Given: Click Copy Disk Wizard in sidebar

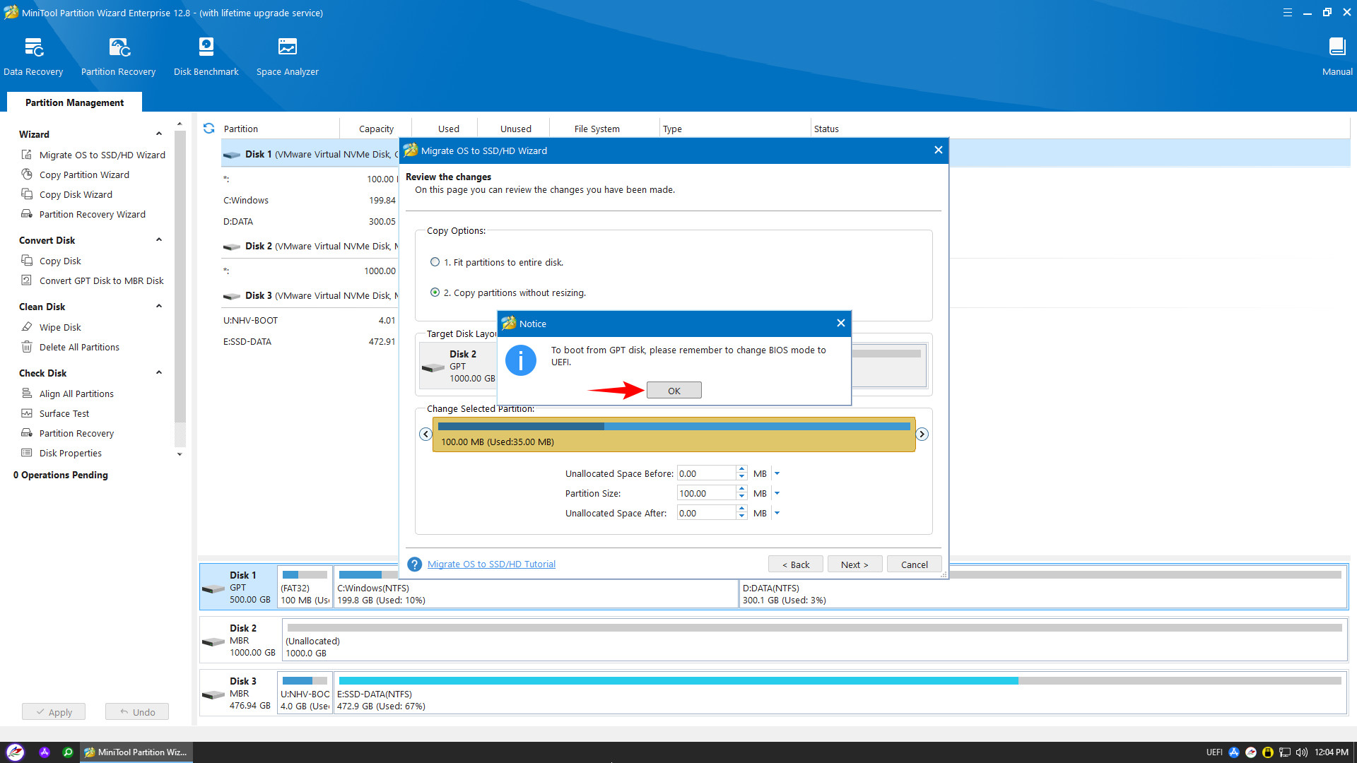Looking at the screenshot, I should (76, 194).
